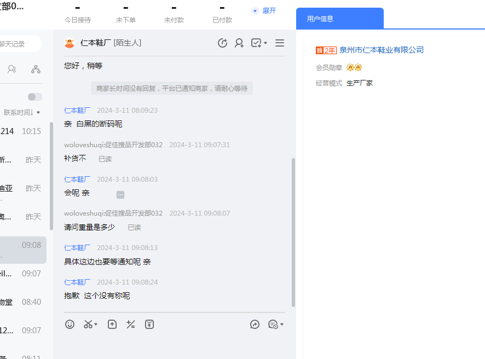Click the plus-slash quick phrase icon

(x=130, y=325)
